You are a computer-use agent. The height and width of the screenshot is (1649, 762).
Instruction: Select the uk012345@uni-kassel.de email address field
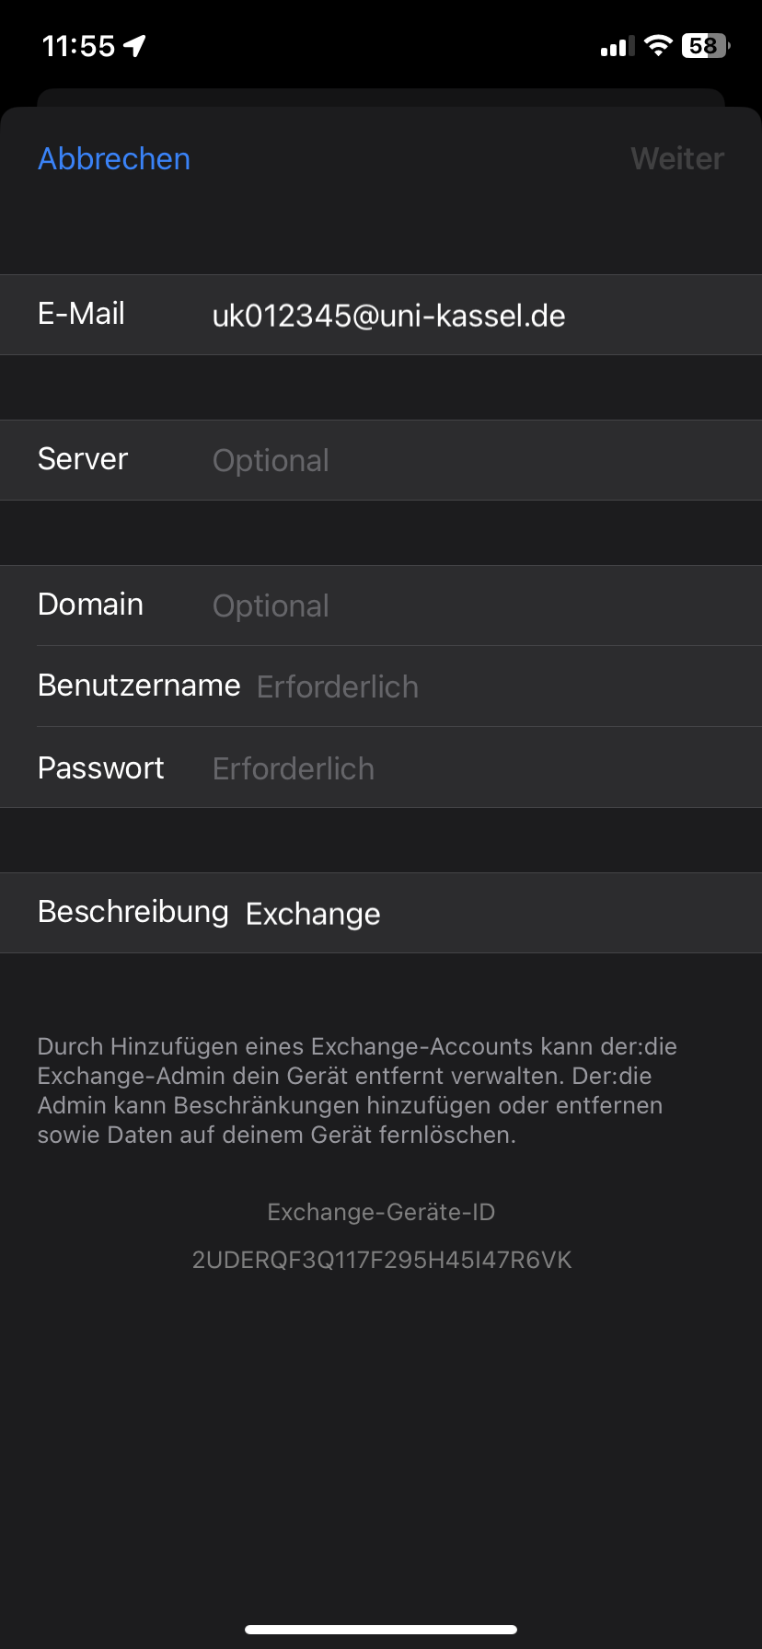pyautogui.click(x=388, y=316)
